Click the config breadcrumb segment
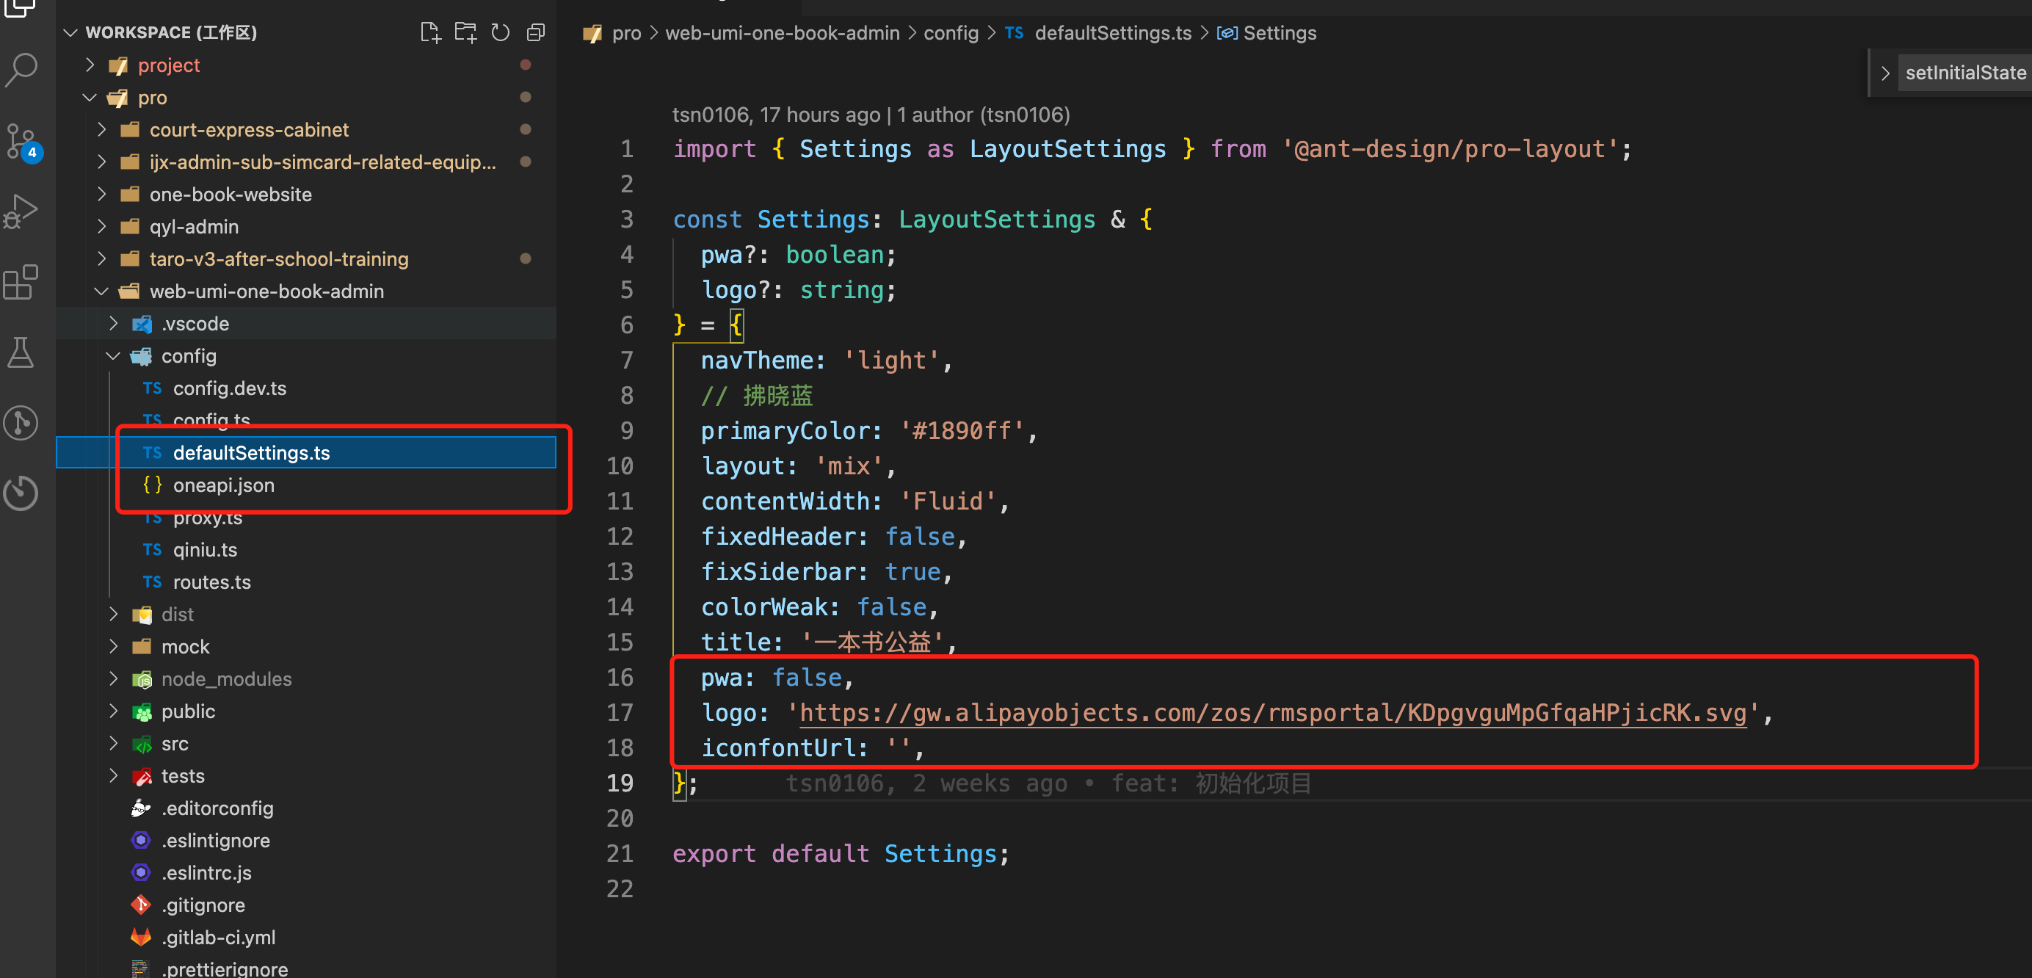This screenshot has height=978, width=2032. coord(950,33)
